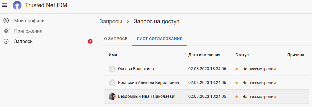Click the Дата изменения column header
Viewport: 312px width, 107px height.
tap(204, 55)
